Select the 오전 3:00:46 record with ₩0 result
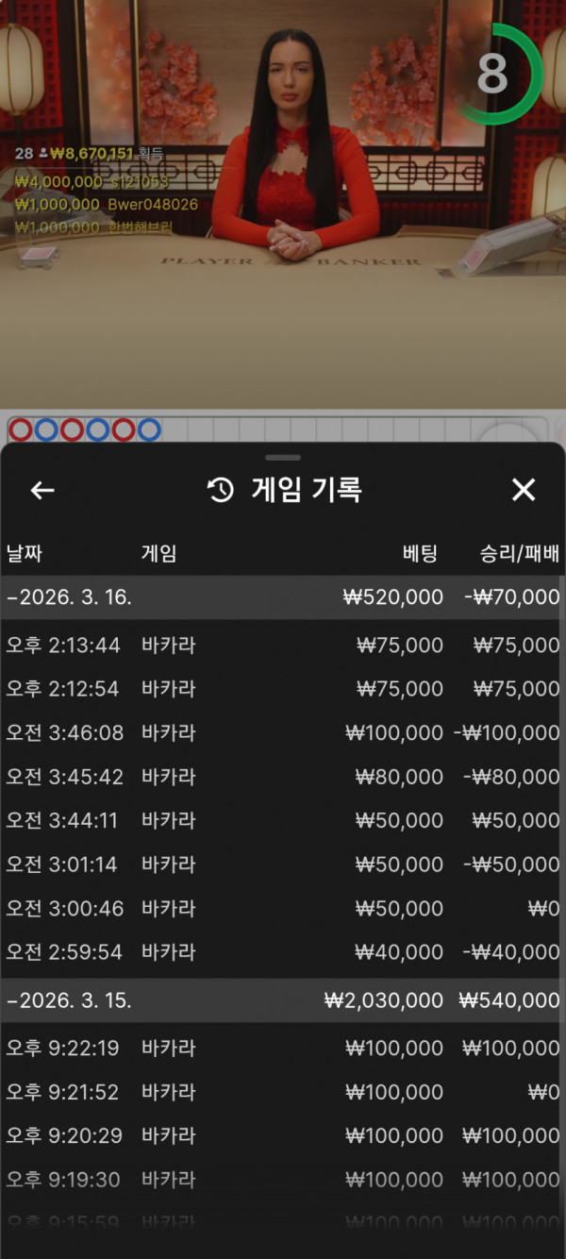566x1259 pixels. [x=283, y=909]
